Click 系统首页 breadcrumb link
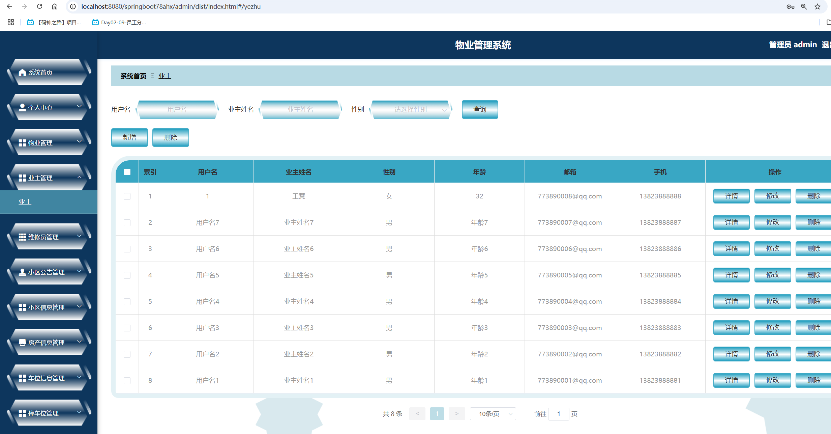 click(x=133, y=76)
